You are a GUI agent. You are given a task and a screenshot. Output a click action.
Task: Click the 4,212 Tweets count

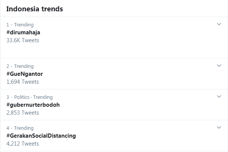tap(23, 144)
